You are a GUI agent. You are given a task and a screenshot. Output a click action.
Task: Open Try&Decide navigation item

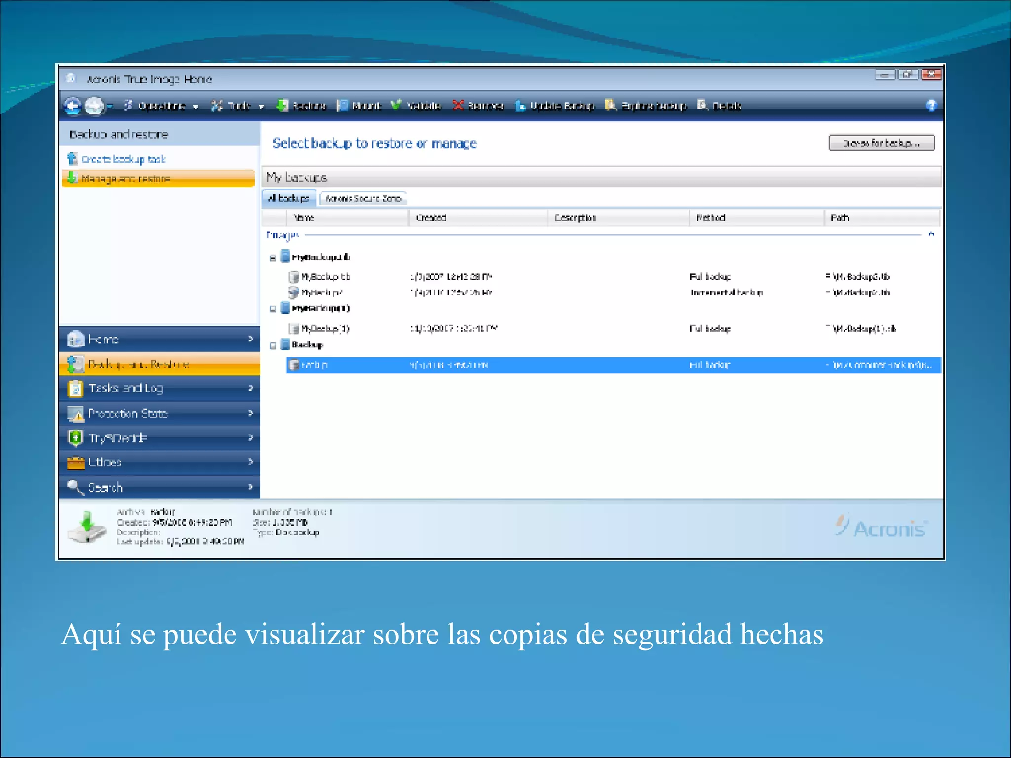[x=159, y=438]
